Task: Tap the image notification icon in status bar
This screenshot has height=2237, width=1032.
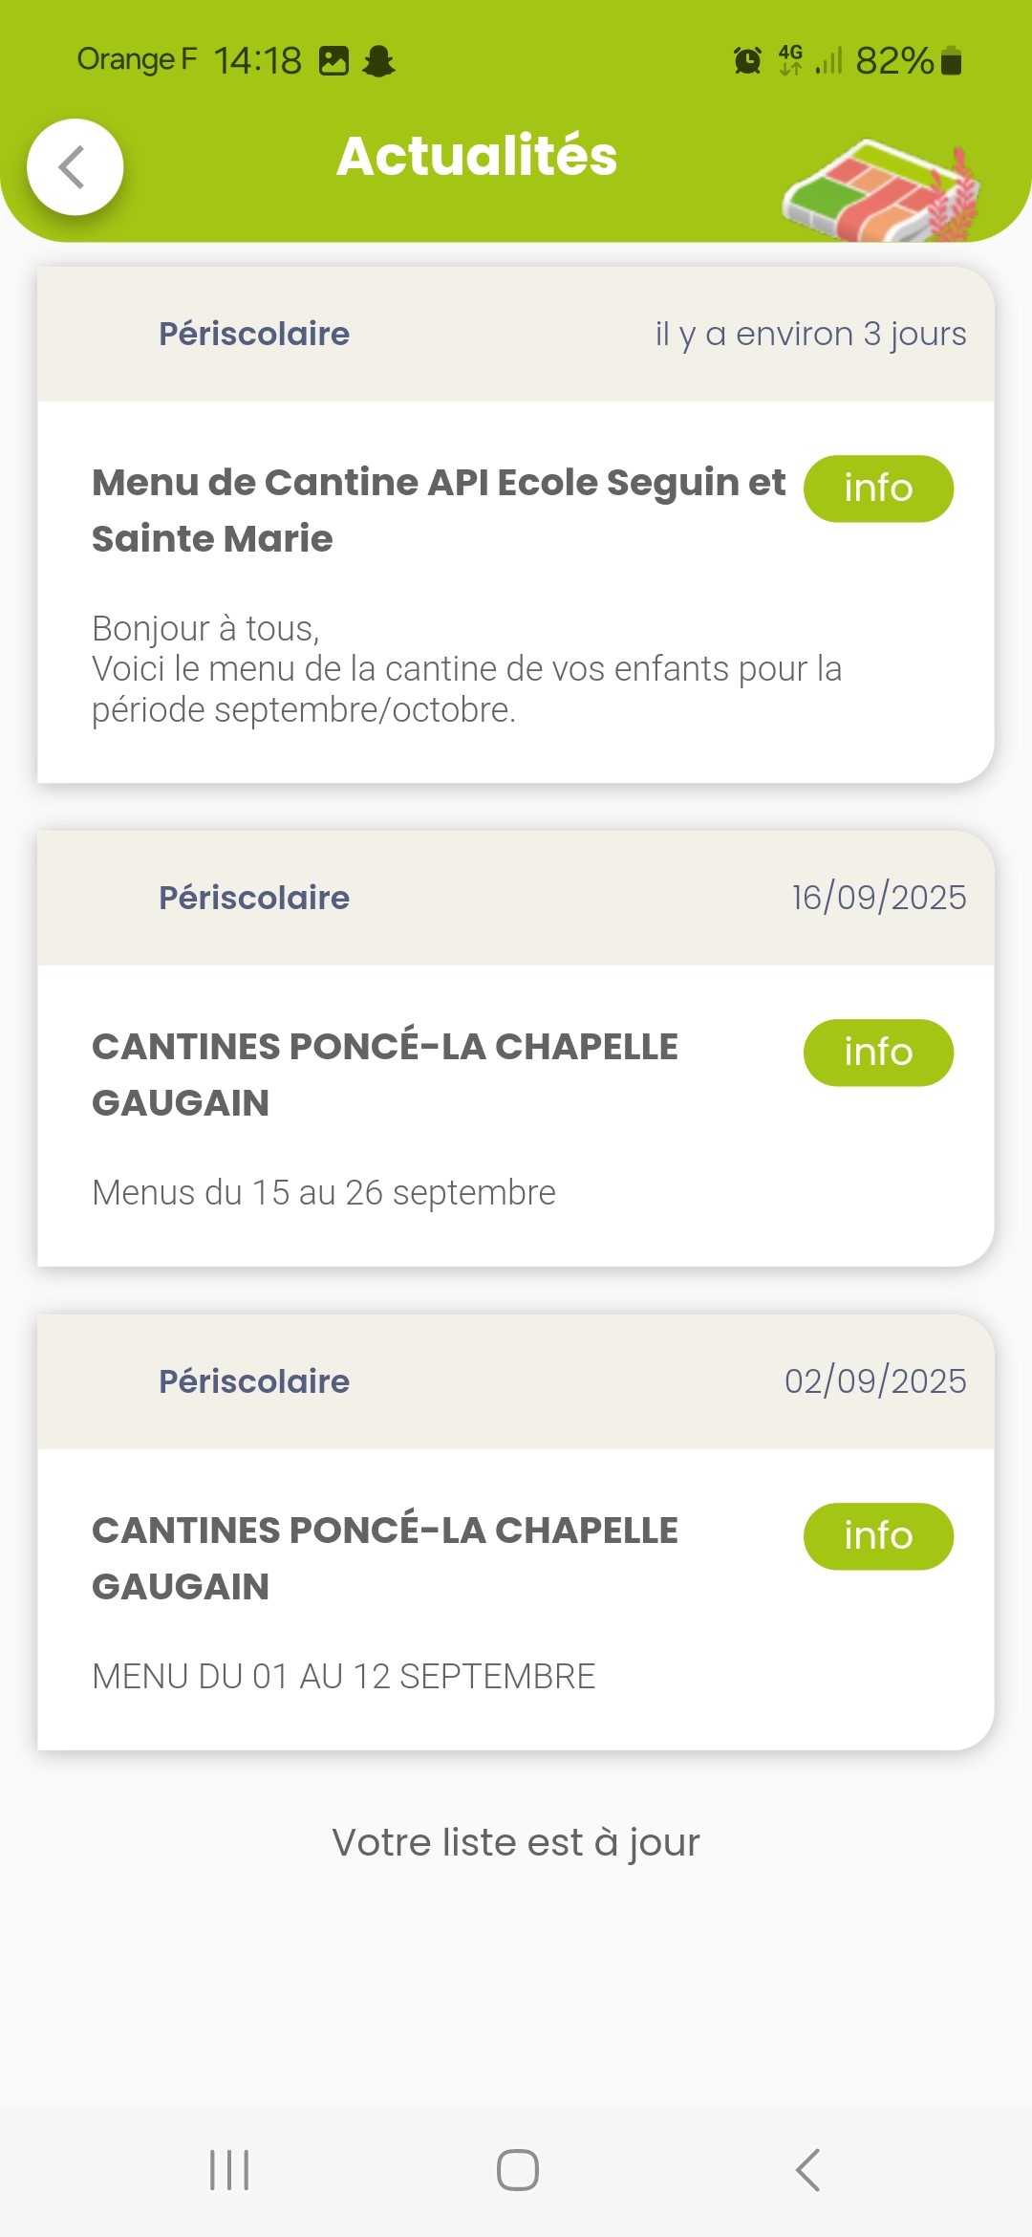Action: click(x=333, y=61)
